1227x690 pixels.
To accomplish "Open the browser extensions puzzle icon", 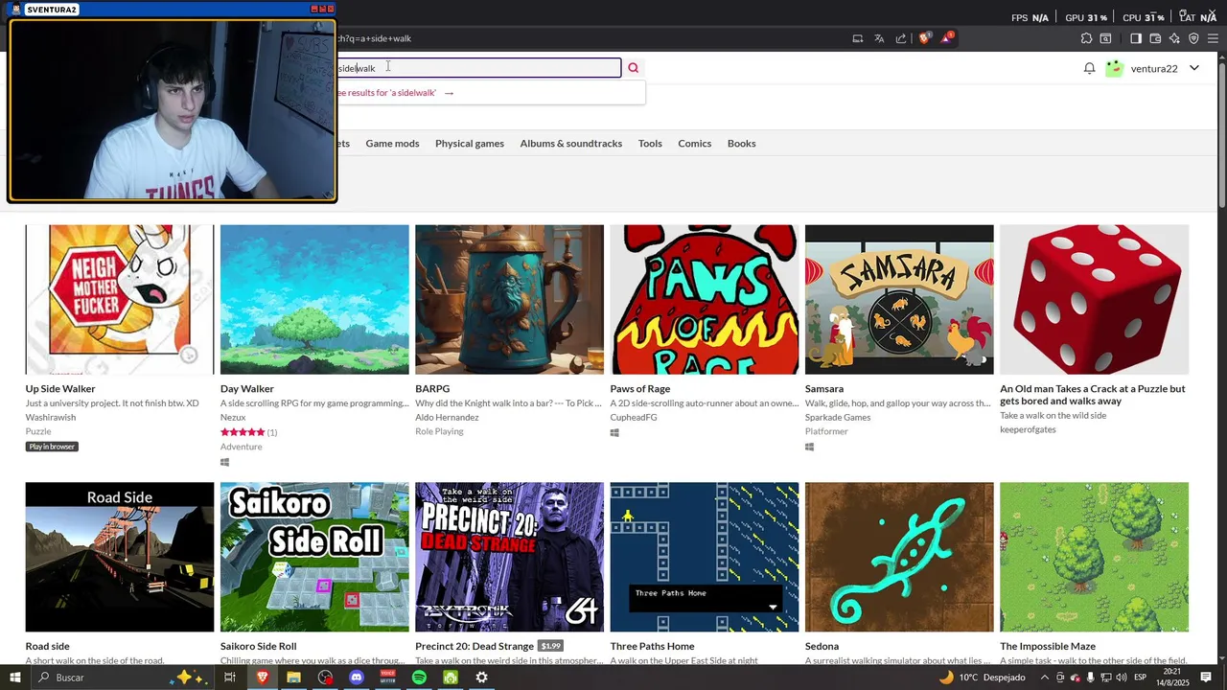I will click(x=1086, y=38).
